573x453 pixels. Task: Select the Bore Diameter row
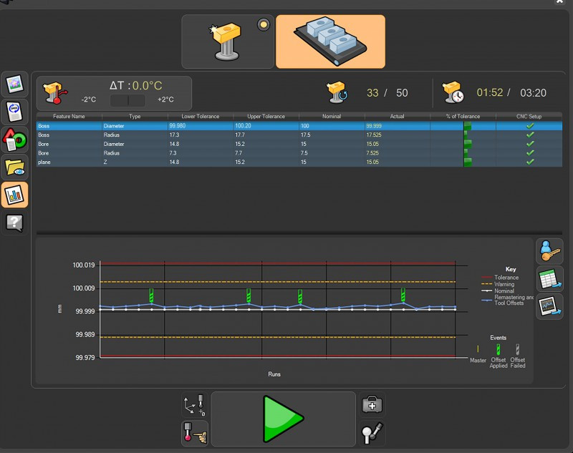tap(299, 144)
